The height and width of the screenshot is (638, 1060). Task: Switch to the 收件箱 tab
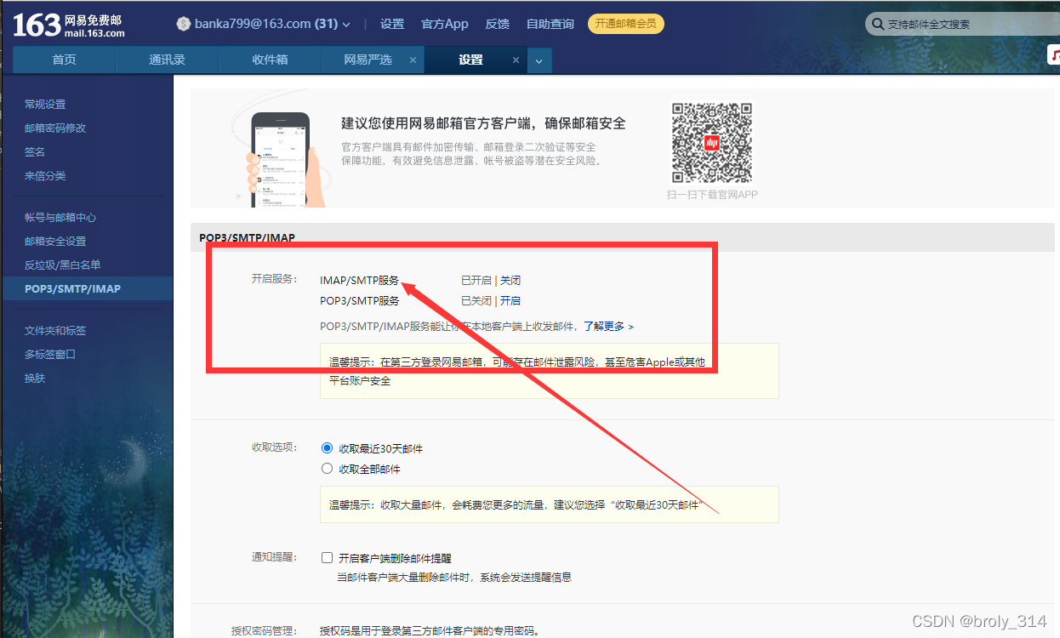tap(270, 60)
